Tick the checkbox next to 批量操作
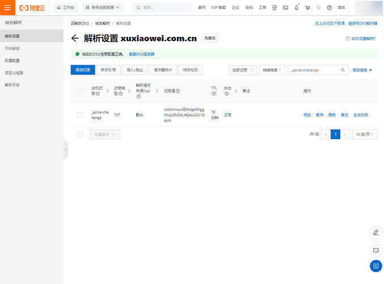Viewport: 384px width, 284px height. click(80, 135)
